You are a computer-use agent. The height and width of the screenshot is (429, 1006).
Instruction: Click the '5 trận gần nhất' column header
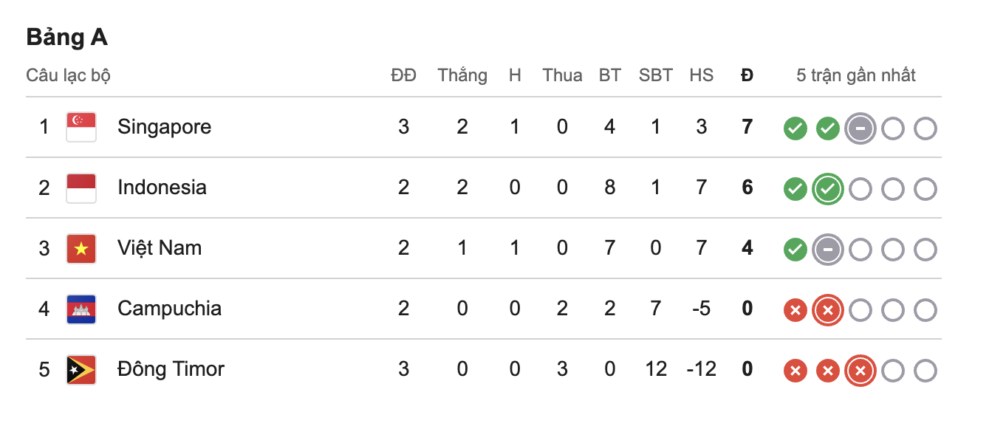(856, 75)
